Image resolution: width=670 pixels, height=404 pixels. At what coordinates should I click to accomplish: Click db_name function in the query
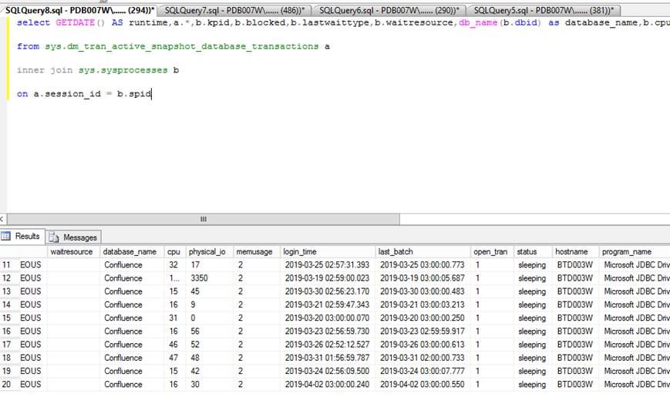478,22
